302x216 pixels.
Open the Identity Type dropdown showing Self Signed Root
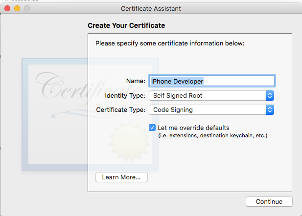(211, 96)
